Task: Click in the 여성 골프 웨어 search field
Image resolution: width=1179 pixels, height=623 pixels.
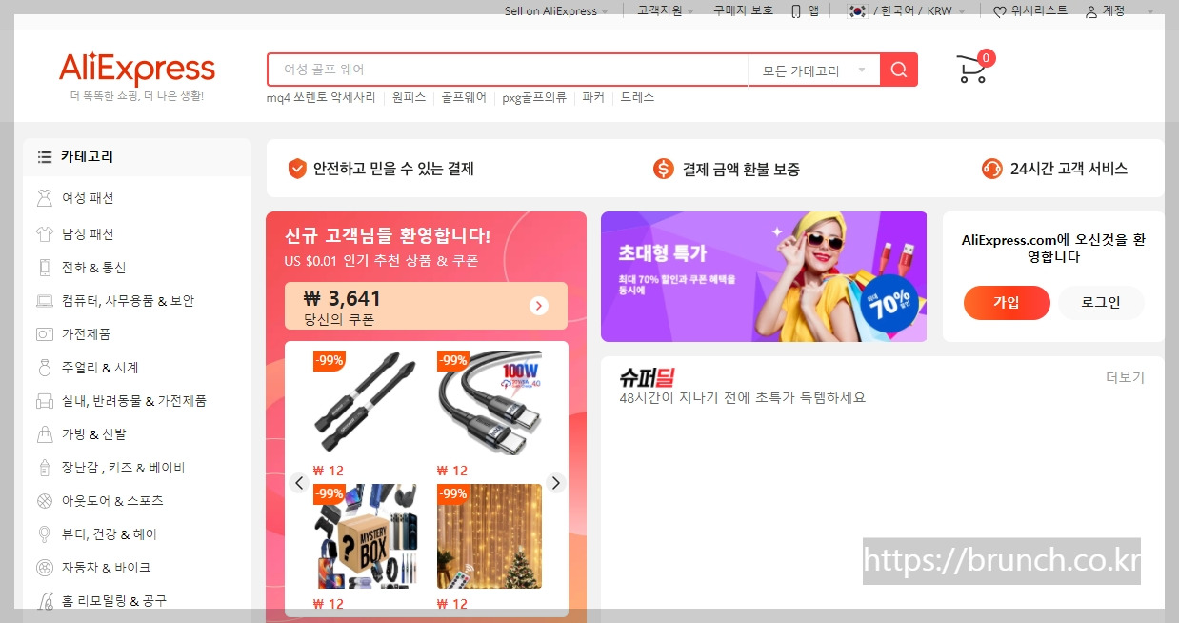Action: click(x=508, y=70)
